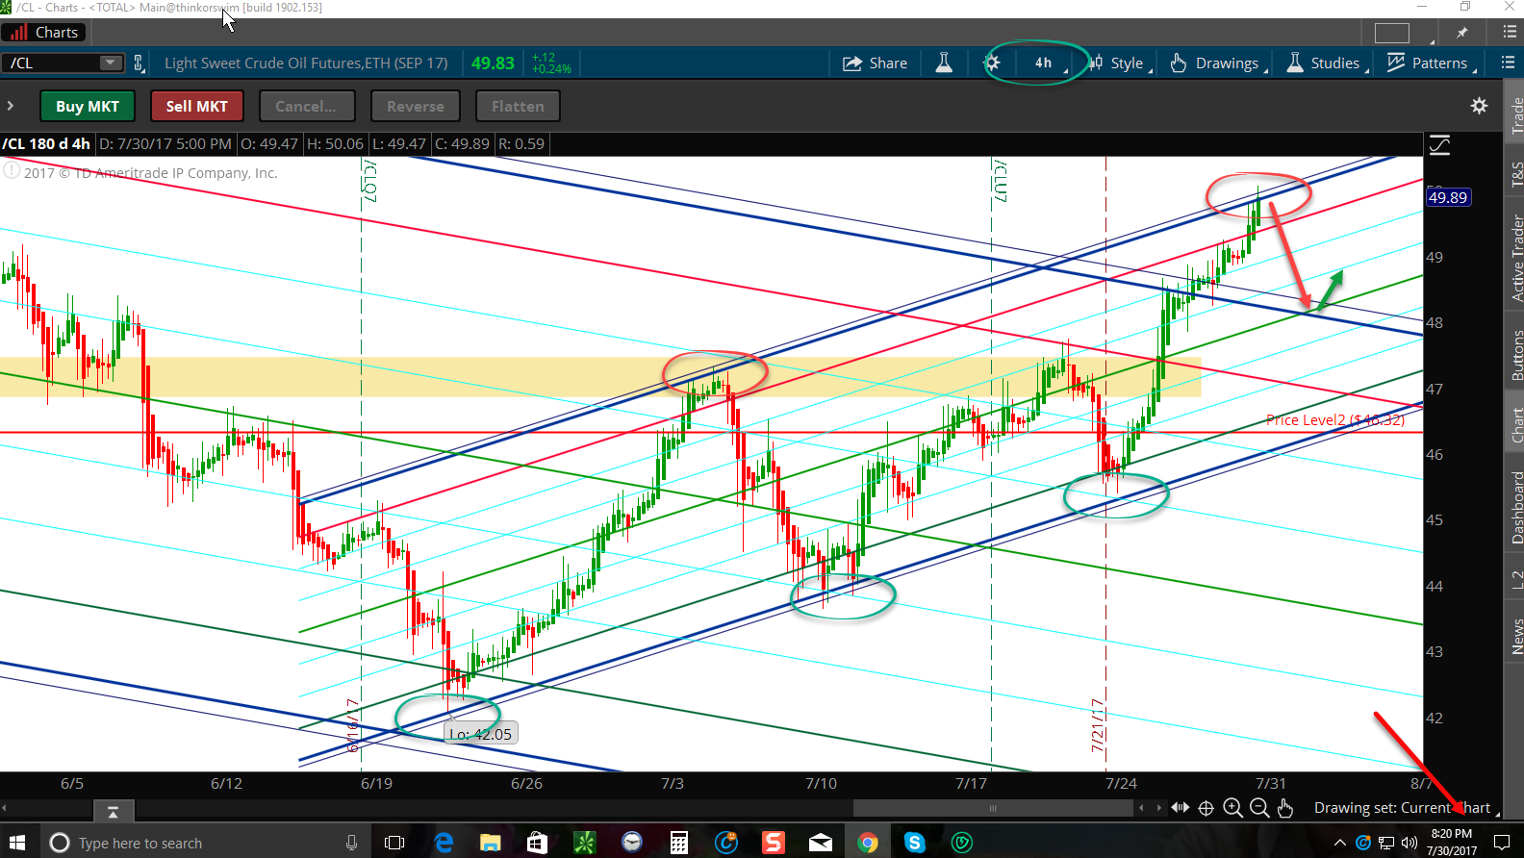
Task: Click the crosshair pan icon
Action: tap(1206, 808)
